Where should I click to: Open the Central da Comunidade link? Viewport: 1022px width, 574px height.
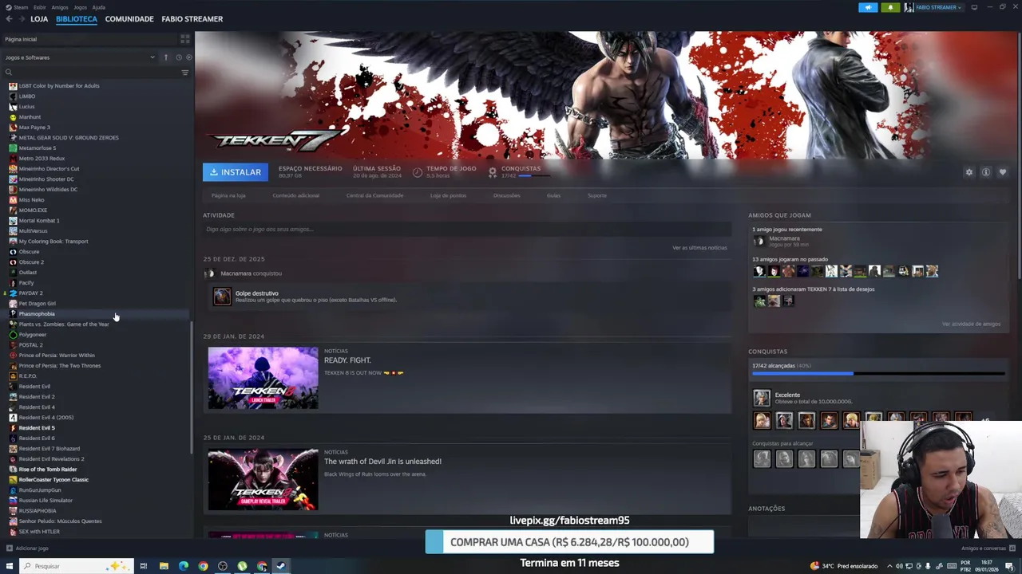pos(374,195)
